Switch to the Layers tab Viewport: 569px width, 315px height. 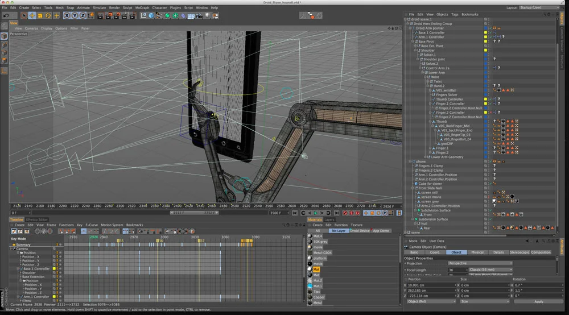pos(329,219)
